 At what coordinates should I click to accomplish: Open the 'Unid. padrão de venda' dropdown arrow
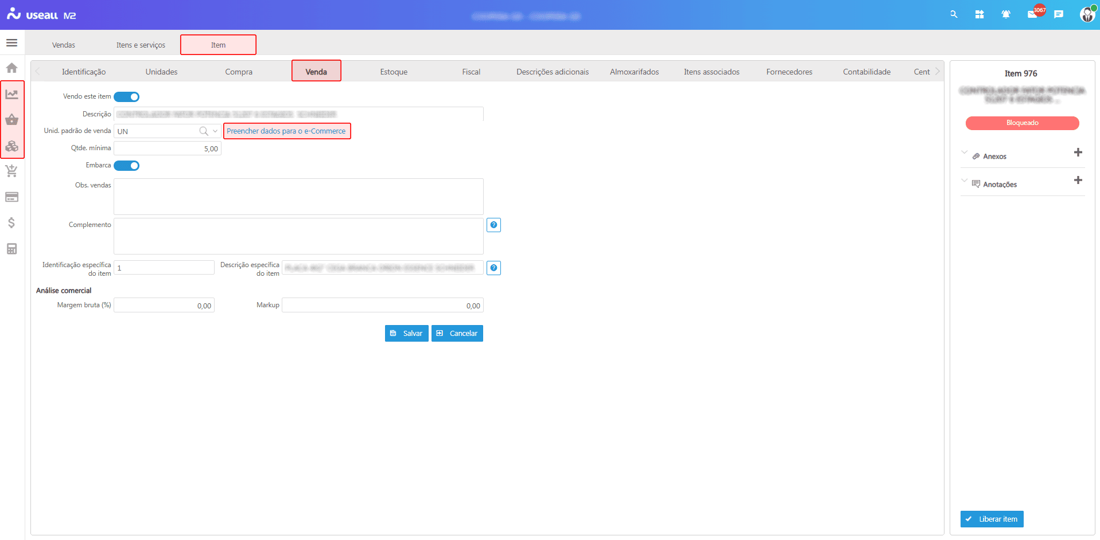click(215, 131)
